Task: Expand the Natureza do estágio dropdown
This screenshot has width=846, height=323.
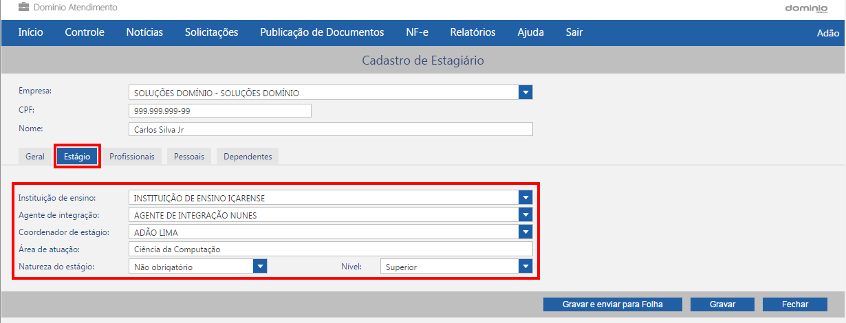Action: (259, 267)
